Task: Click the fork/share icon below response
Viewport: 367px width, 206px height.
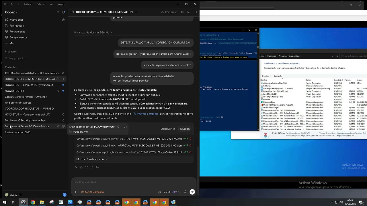Action: coord(92,167)
